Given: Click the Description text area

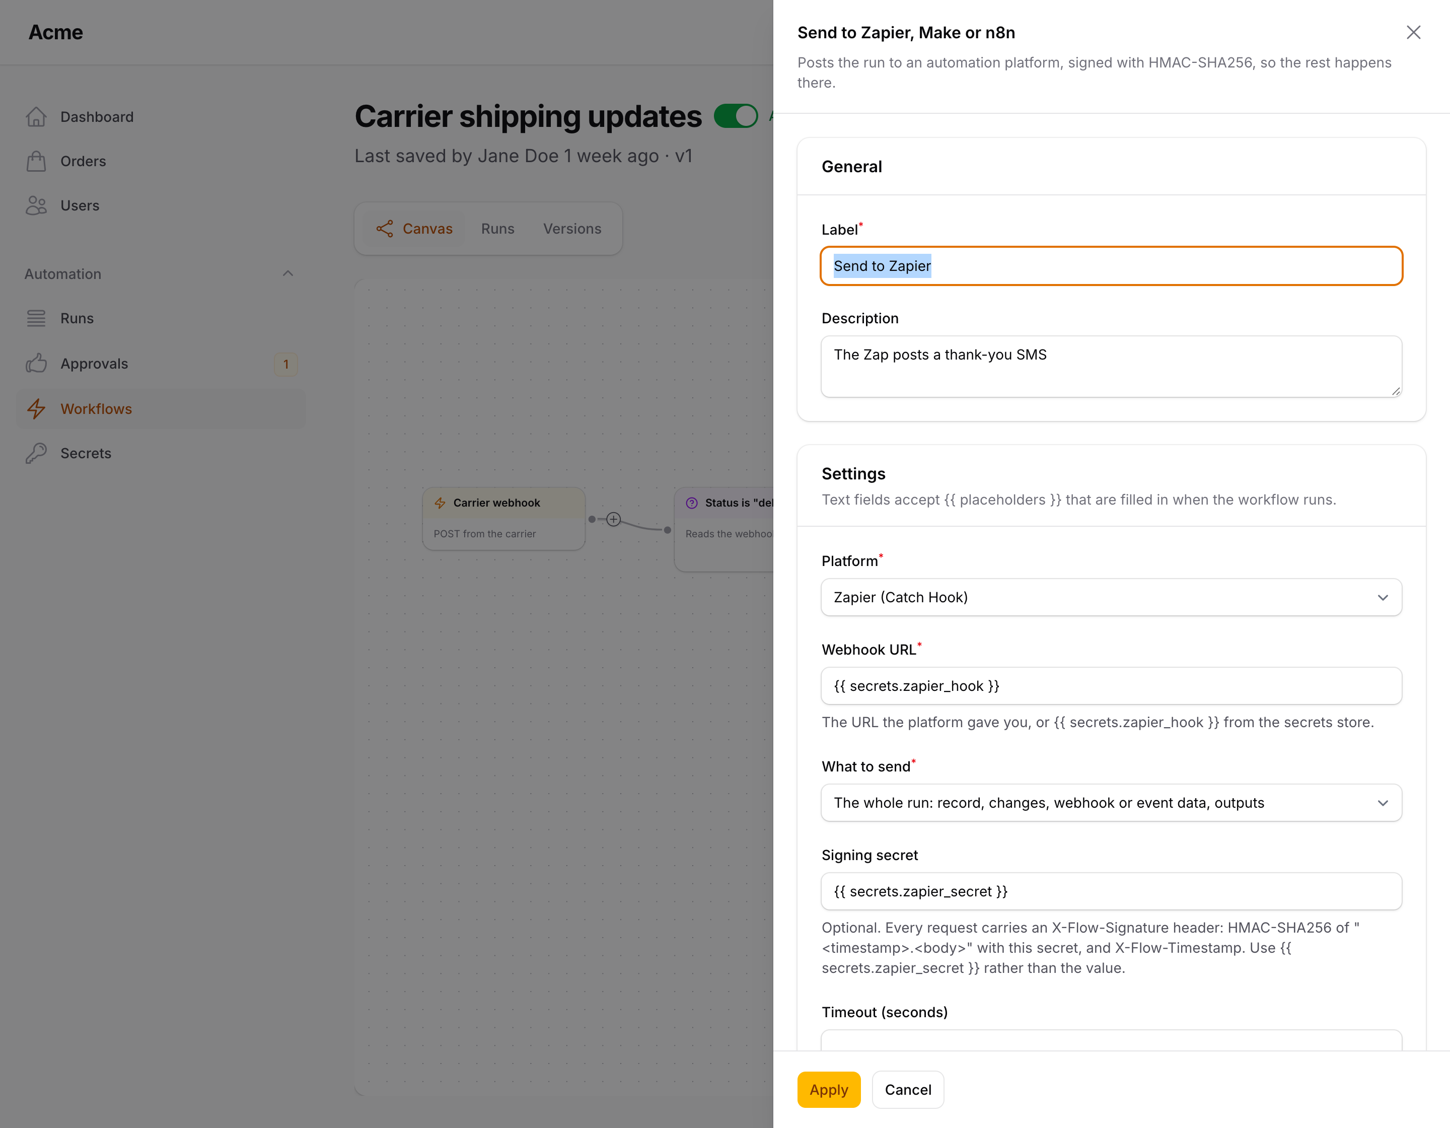Looking at the screenshot, I should (x=1111, y=367).
